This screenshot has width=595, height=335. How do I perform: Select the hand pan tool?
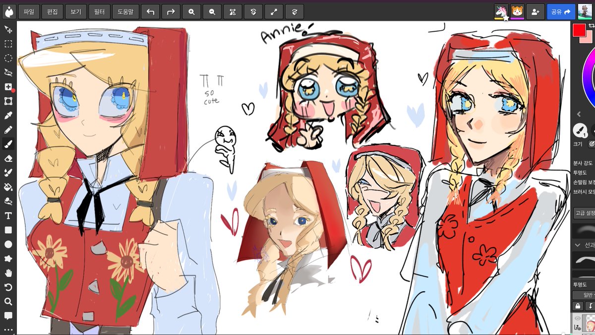click(x=8, y=273)
